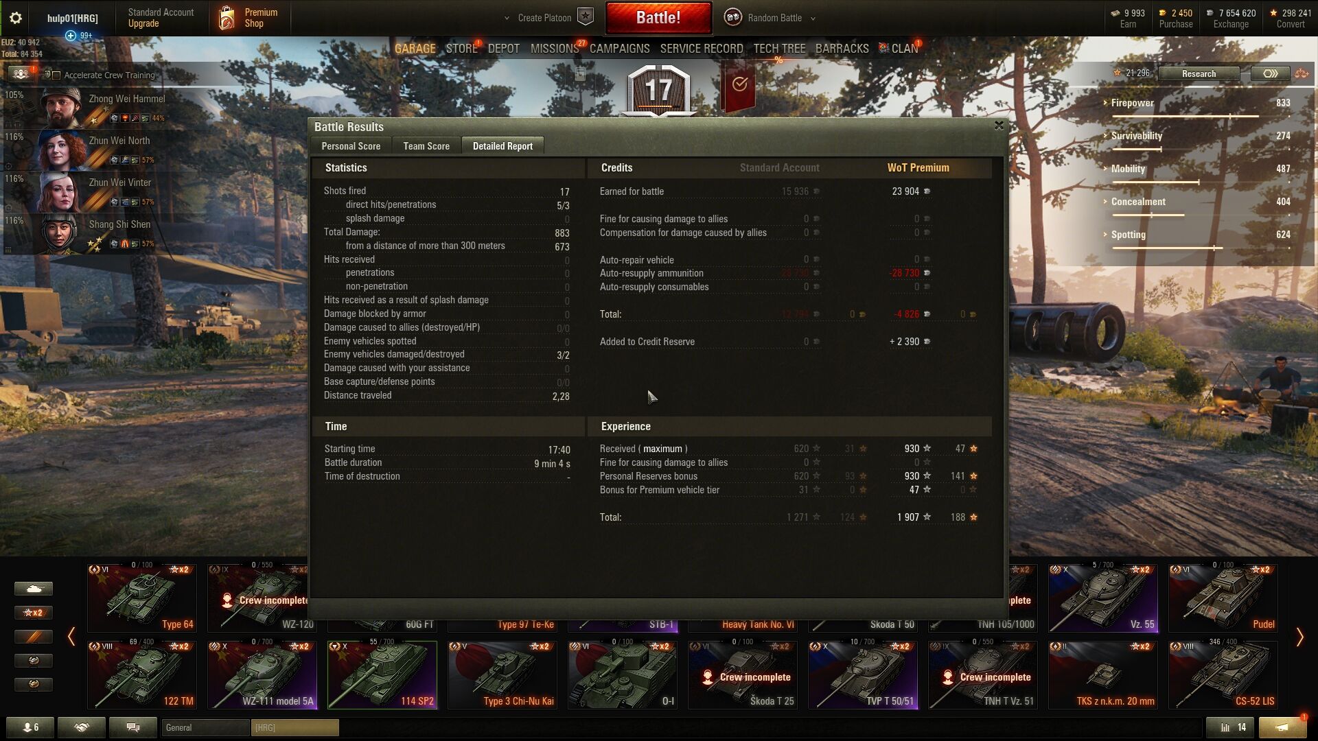1318x741 pixels.
Task: Enable Accelerate Crew Training checkbox
Action: (57, 75)
